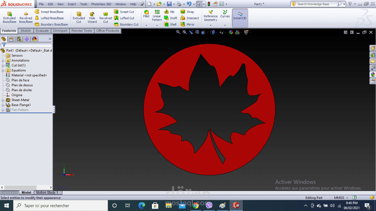The width and height of the screenshot is (376, 211).
Task: Open the Tools menu
Action: click(x=84, y=4)
